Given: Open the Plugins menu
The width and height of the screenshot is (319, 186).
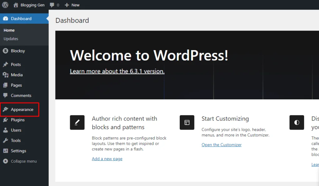Looking at the screenshot, I should pos(24,120).
